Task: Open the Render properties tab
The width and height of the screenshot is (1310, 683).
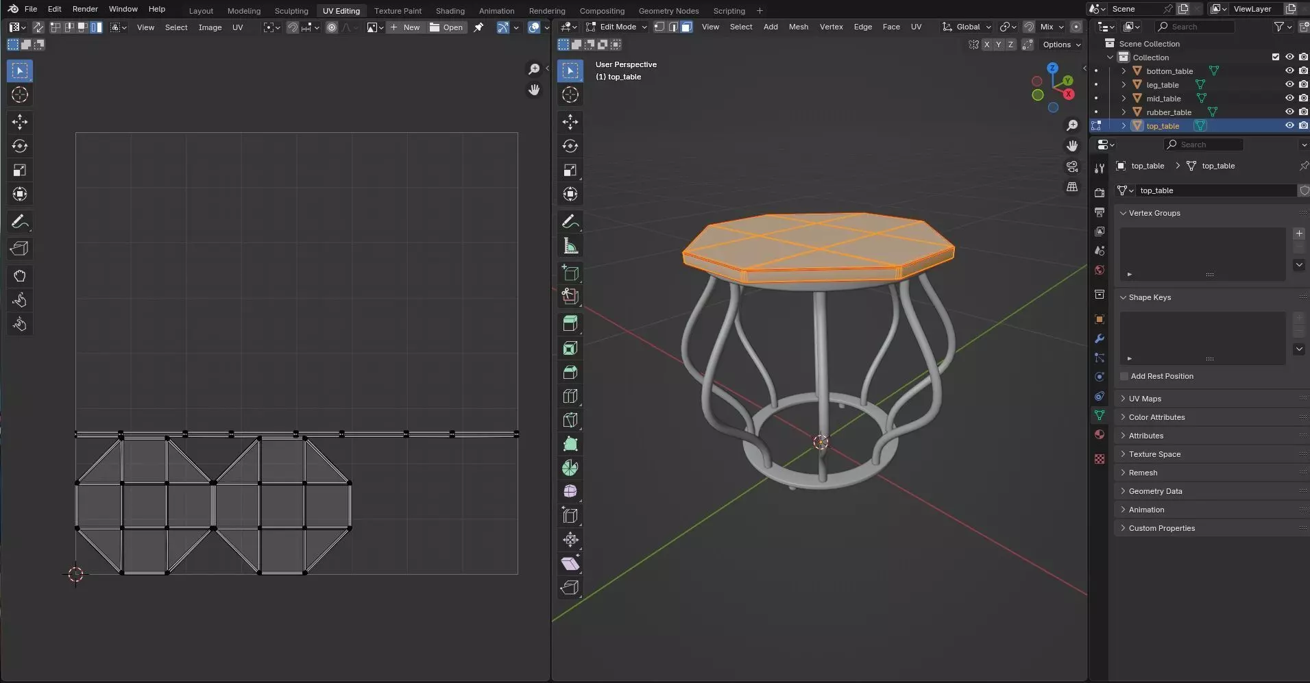Action: point(1100,193)
